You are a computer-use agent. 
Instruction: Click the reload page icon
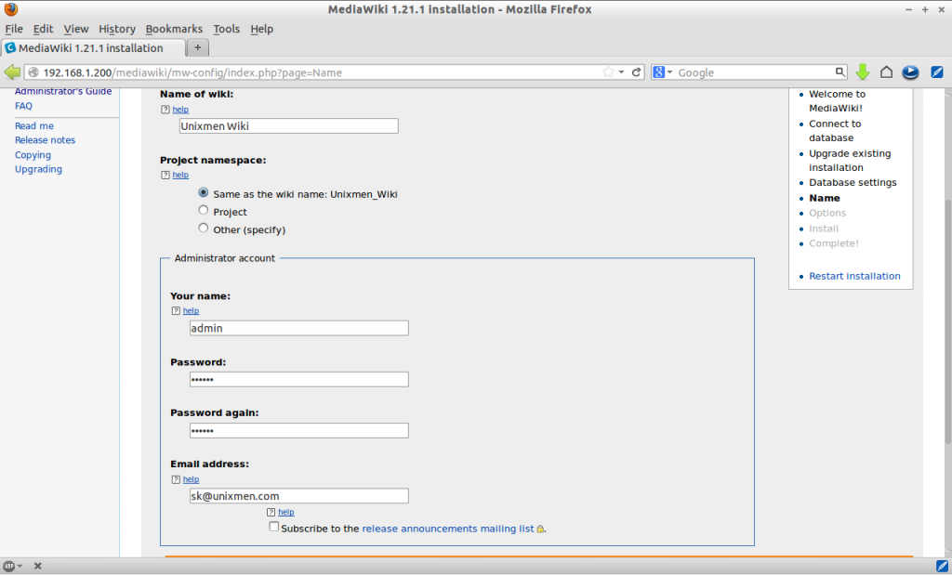(636, 72)
